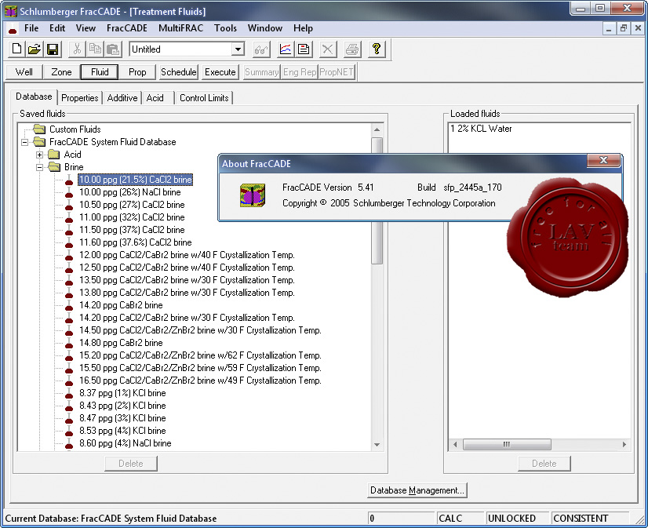The width and height of the screenshot is (648, 528).
Task: Click the Copy toolbar icon
Action: pyautogui.click(x=95, y=49)
